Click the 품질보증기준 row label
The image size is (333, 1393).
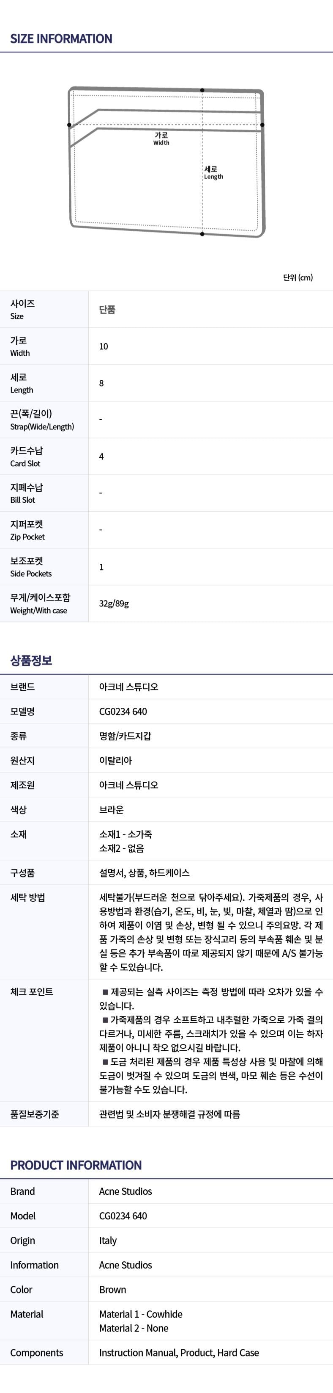point(35,1114)
